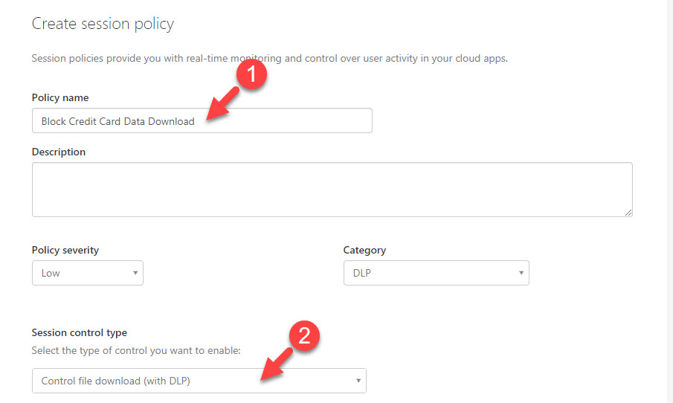
Task: Click the session policies description sentence
Action: 269,59
